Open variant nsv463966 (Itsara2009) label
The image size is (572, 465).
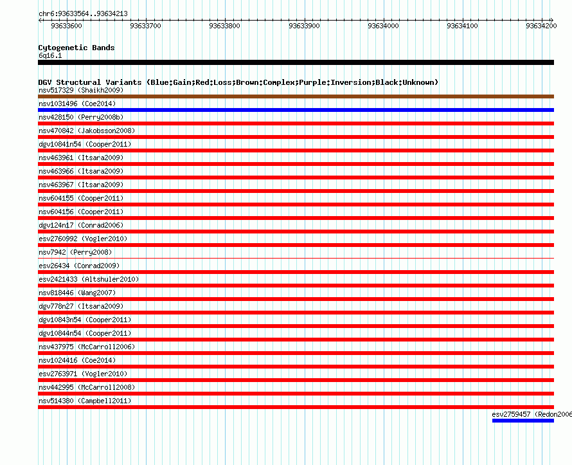pyautogui.click(x=81, y=171)
